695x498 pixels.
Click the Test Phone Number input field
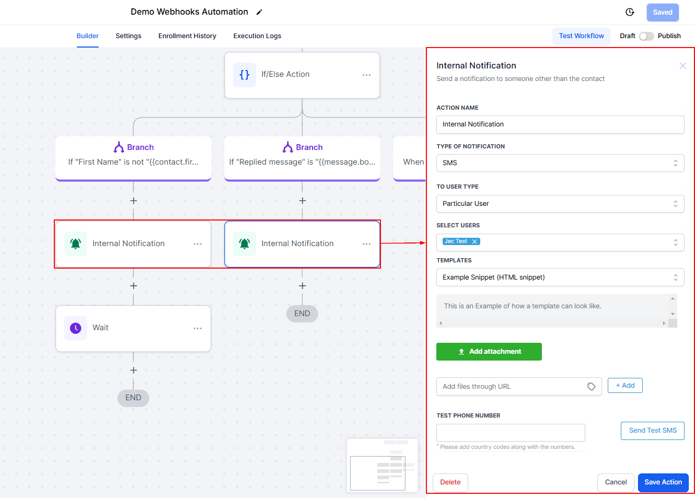point(511,433)
